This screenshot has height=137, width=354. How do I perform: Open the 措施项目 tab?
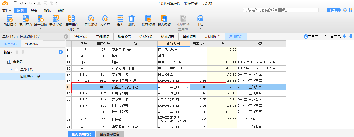(x=168, y=37)
